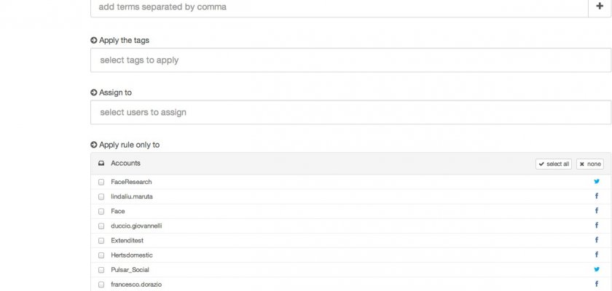
Task: Focus the add terms separated by comma field
Action: coord(339,7)
